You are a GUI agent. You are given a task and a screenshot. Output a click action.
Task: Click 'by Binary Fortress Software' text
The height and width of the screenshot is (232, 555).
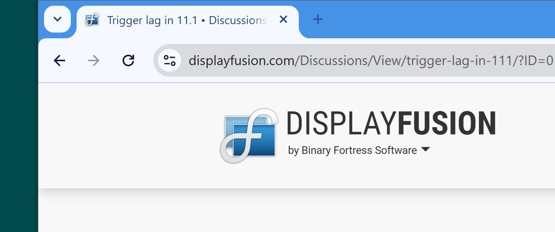(x=352, y=150)
